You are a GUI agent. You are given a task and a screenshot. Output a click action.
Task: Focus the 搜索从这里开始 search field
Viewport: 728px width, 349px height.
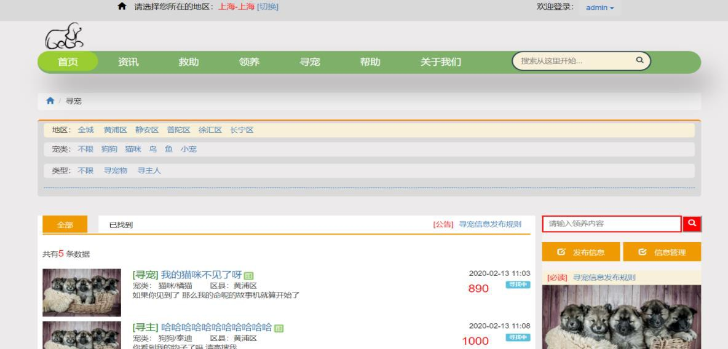pos(581,61)
